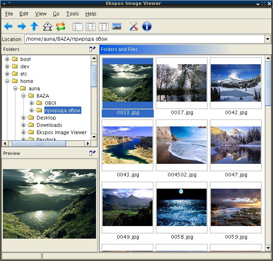
Task: Refresh the current folder view
Action: (61, 26)
